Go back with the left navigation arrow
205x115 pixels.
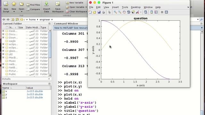(4, 19)
